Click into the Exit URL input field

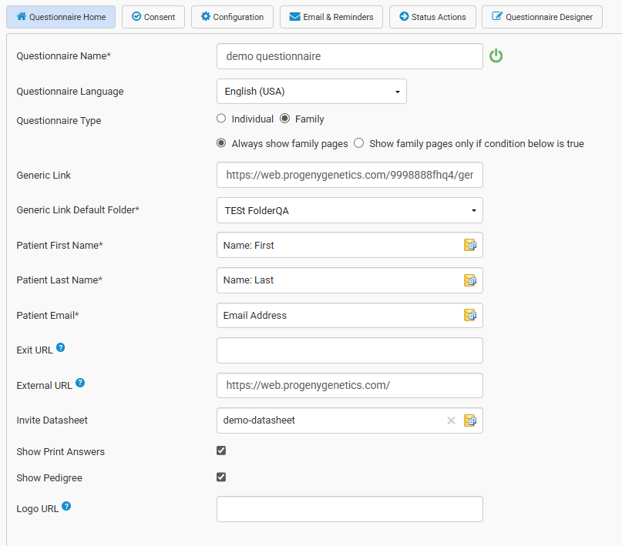[x=350, y=350]
